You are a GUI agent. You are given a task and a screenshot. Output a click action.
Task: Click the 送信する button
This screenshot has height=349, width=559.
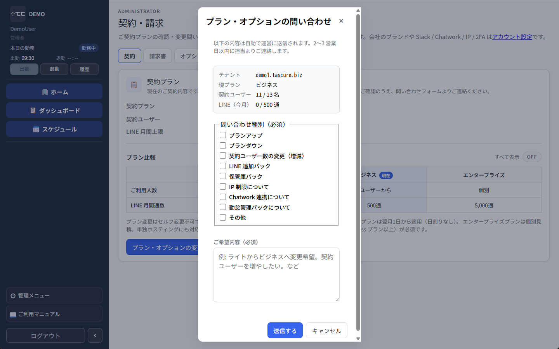coord(285,330)
